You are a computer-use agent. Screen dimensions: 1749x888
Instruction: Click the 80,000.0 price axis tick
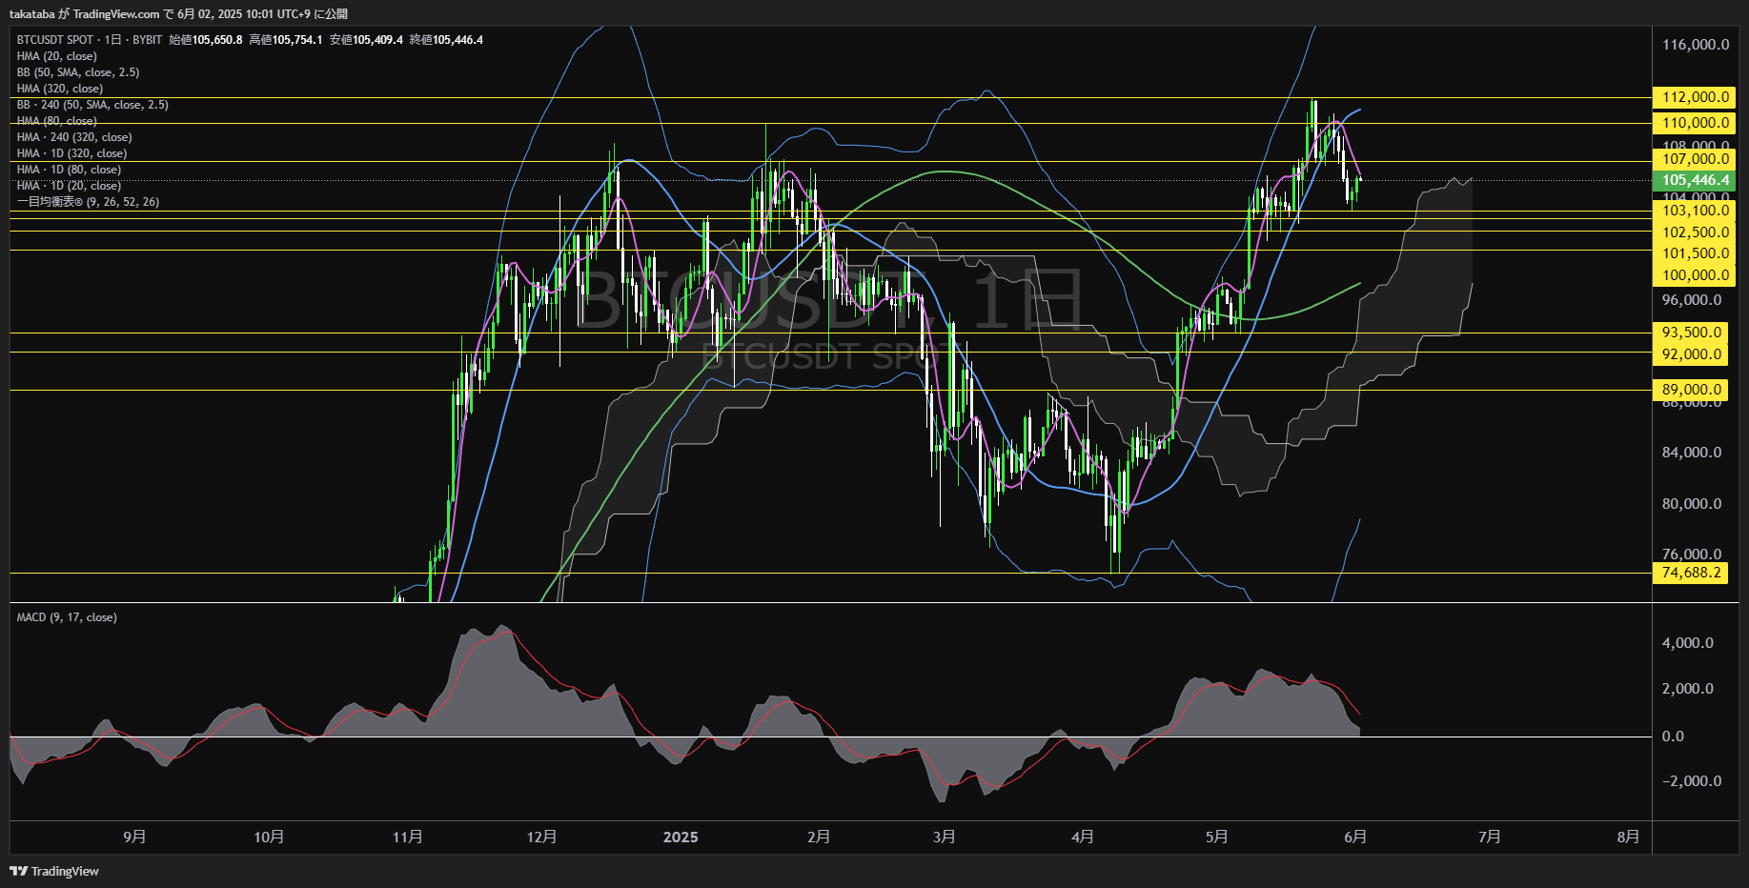1692,504
